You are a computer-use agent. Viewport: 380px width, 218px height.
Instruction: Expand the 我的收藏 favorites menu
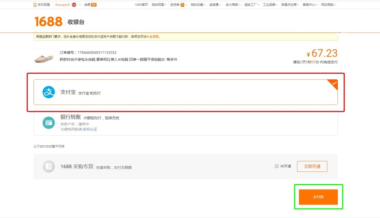point(198,5)
